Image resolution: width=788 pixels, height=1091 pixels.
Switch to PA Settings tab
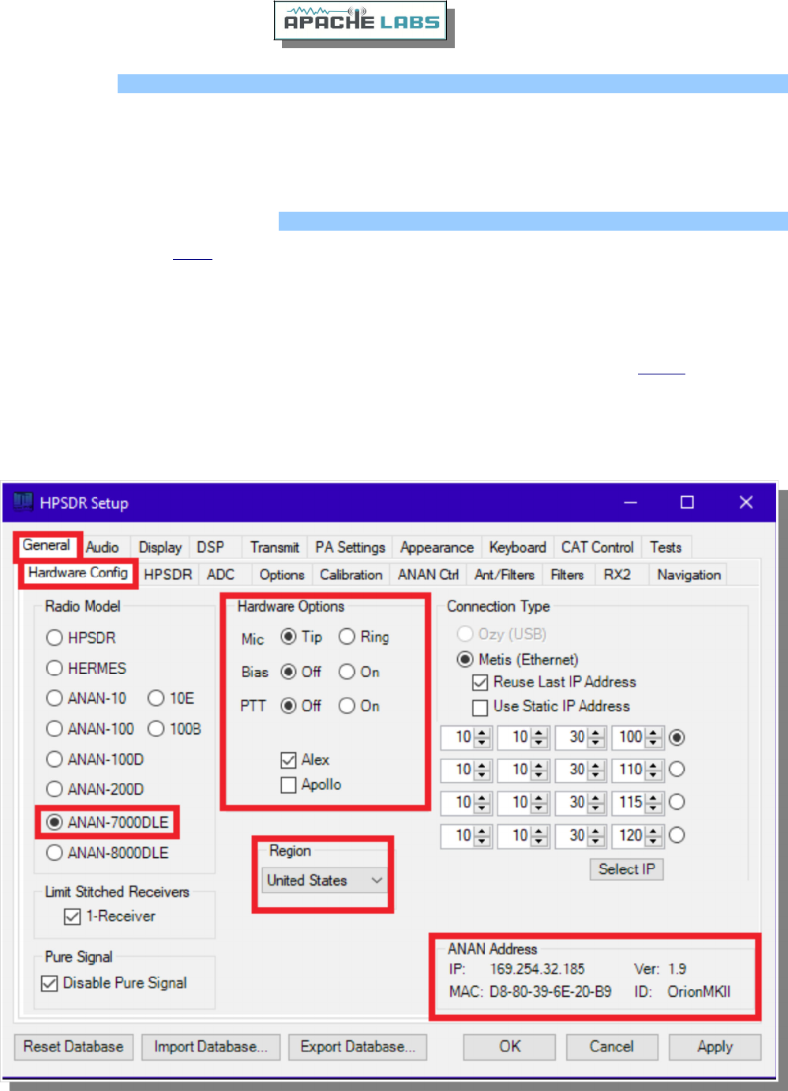[350, 547]
